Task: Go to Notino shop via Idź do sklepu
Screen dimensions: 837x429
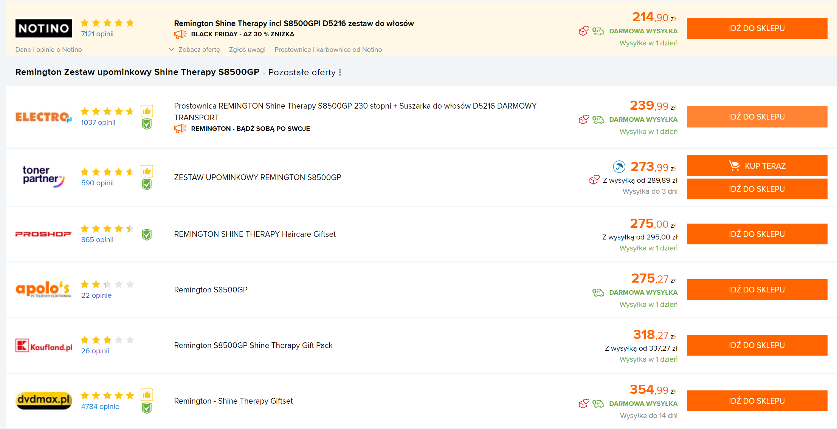Action: click(757, 28)
